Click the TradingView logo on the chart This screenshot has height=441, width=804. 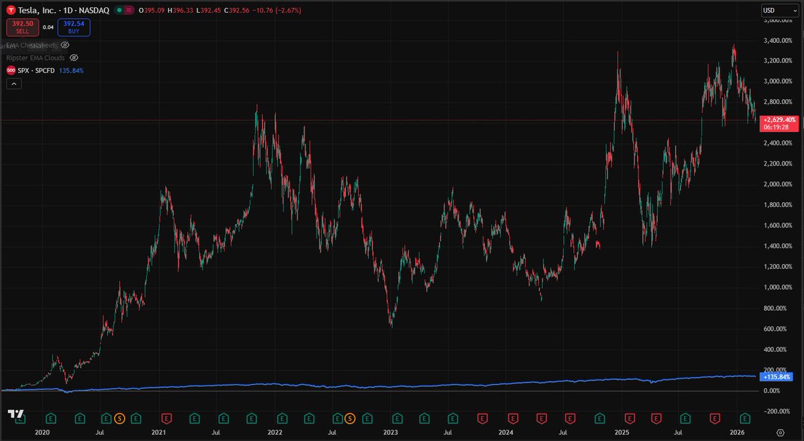(15, 414)
